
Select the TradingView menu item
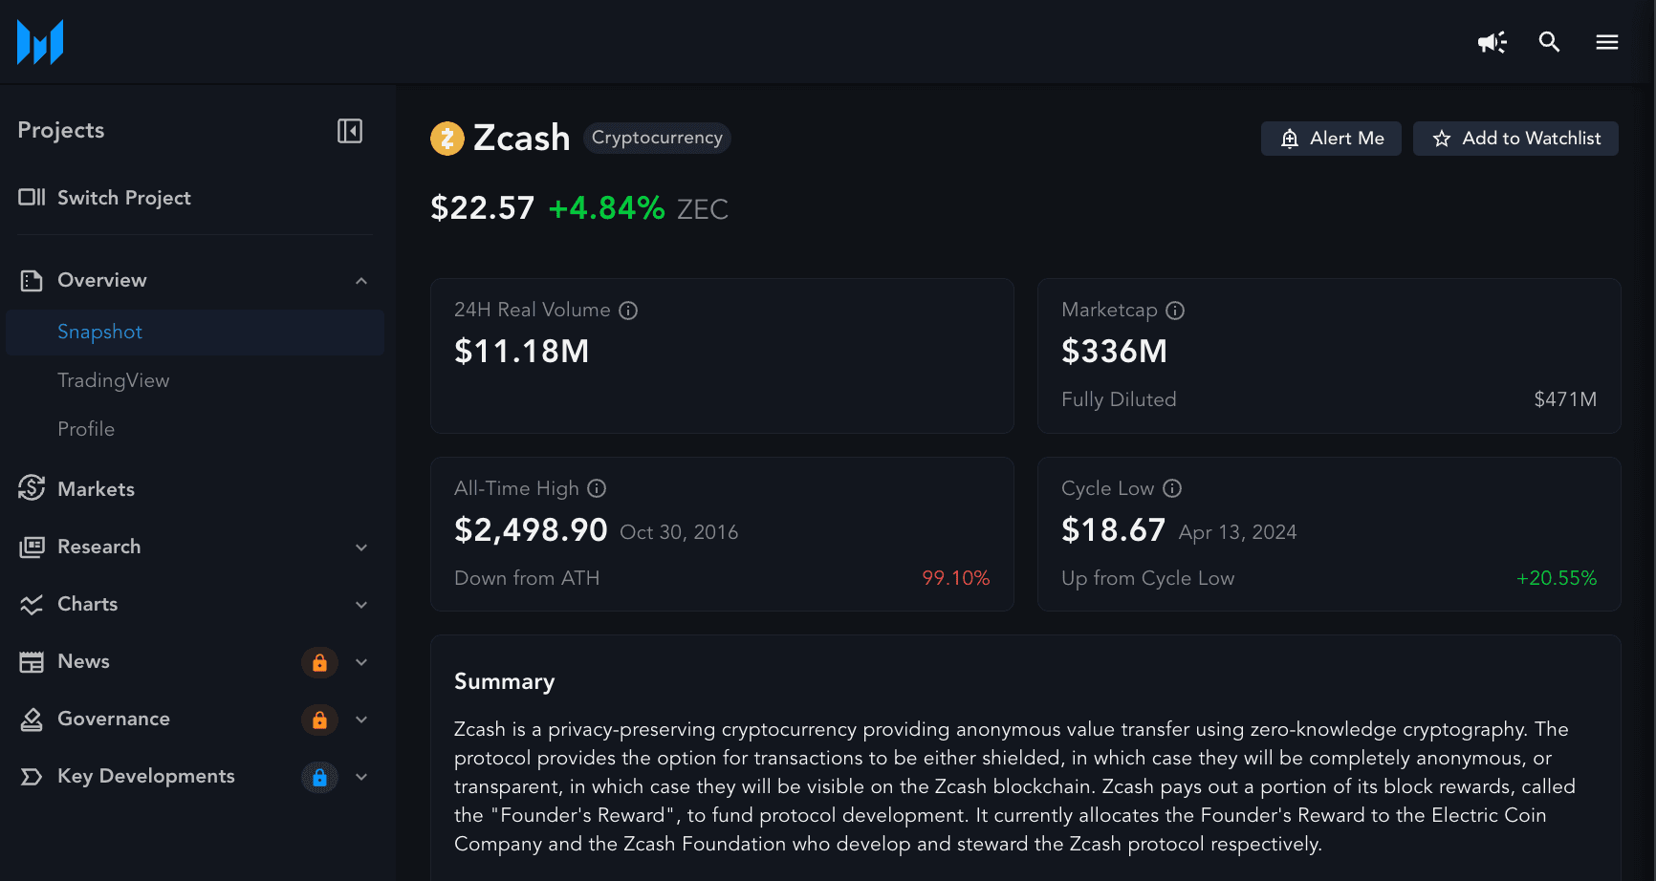(x=113, y=380)
